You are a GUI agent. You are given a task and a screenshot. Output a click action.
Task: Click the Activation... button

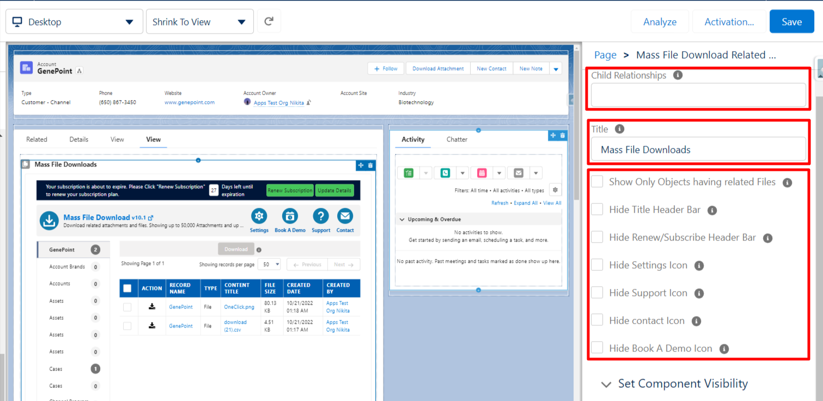[729, 22]
